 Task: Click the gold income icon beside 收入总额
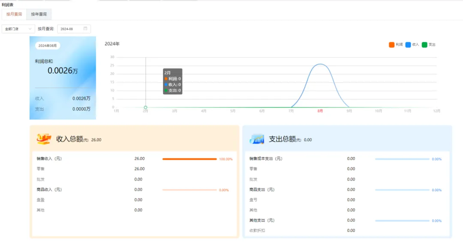point(44,139)
